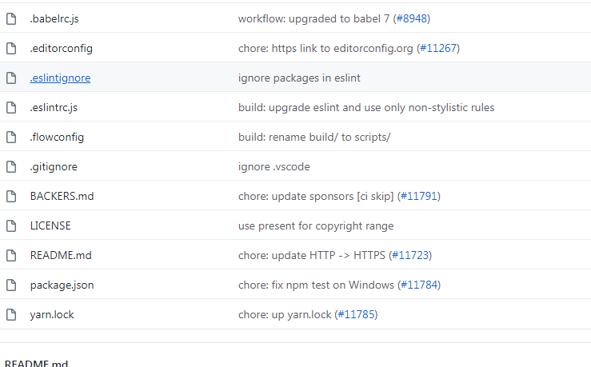Click the file icon beside .babelrc.js

(11, 18)
